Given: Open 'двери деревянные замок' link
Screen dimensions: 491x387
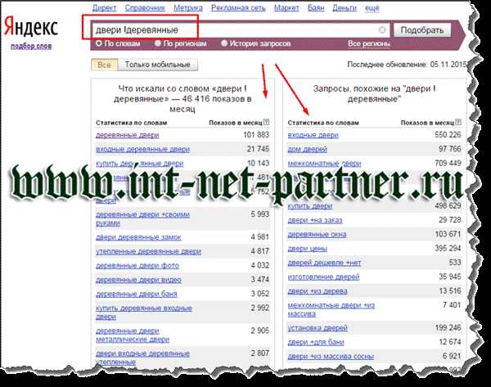Looking at the screenshot, I should [138, 237].
